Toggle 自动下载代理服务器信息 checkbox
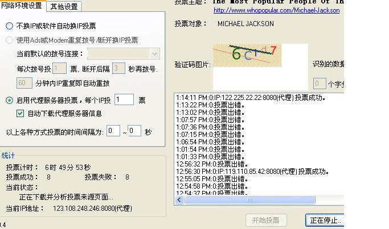Viewport: 389px width, 229px height. click(21, 114)
